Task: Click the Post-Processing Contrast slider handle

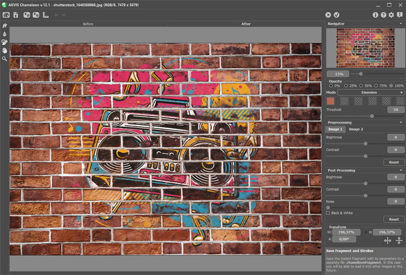Action: tap(365, 196)
